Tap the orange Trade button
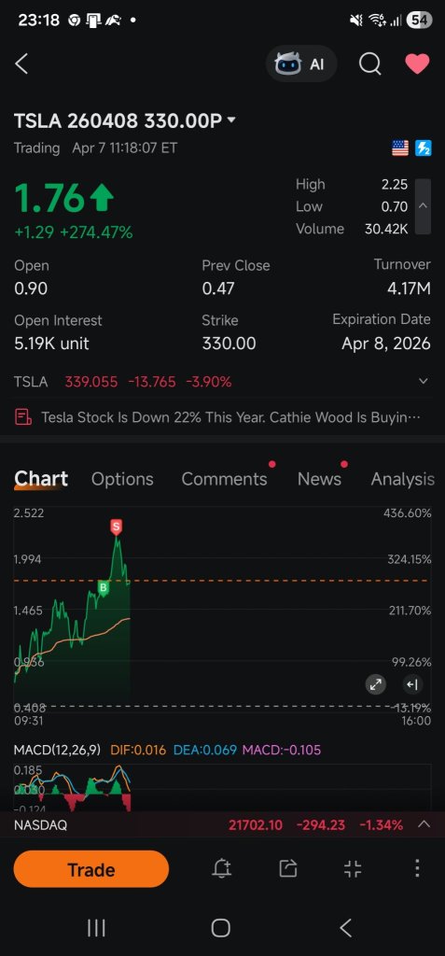 [x=90, y=869]
